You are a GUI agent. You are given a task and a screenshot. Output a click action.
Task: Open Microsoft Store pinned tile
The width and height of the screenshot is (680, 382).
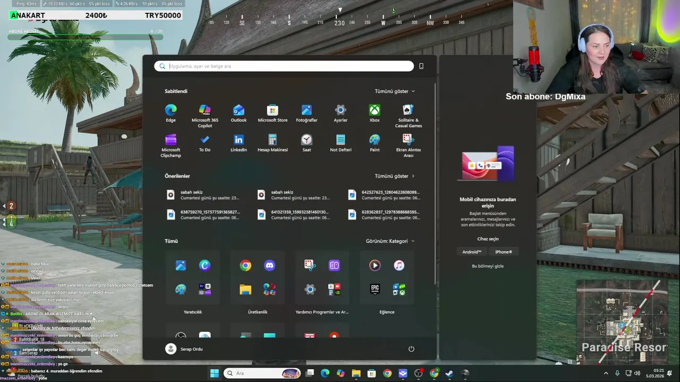pos(273,113)
